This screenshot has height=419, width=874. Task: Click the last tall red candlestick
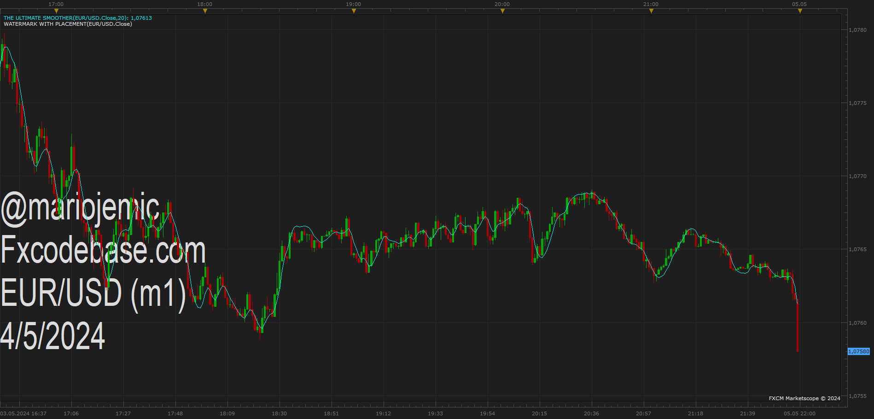click(797, 326)
